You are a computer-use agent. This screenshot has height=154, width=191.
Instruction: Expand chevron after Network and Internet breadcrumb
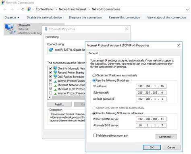[x=89, y=9]
